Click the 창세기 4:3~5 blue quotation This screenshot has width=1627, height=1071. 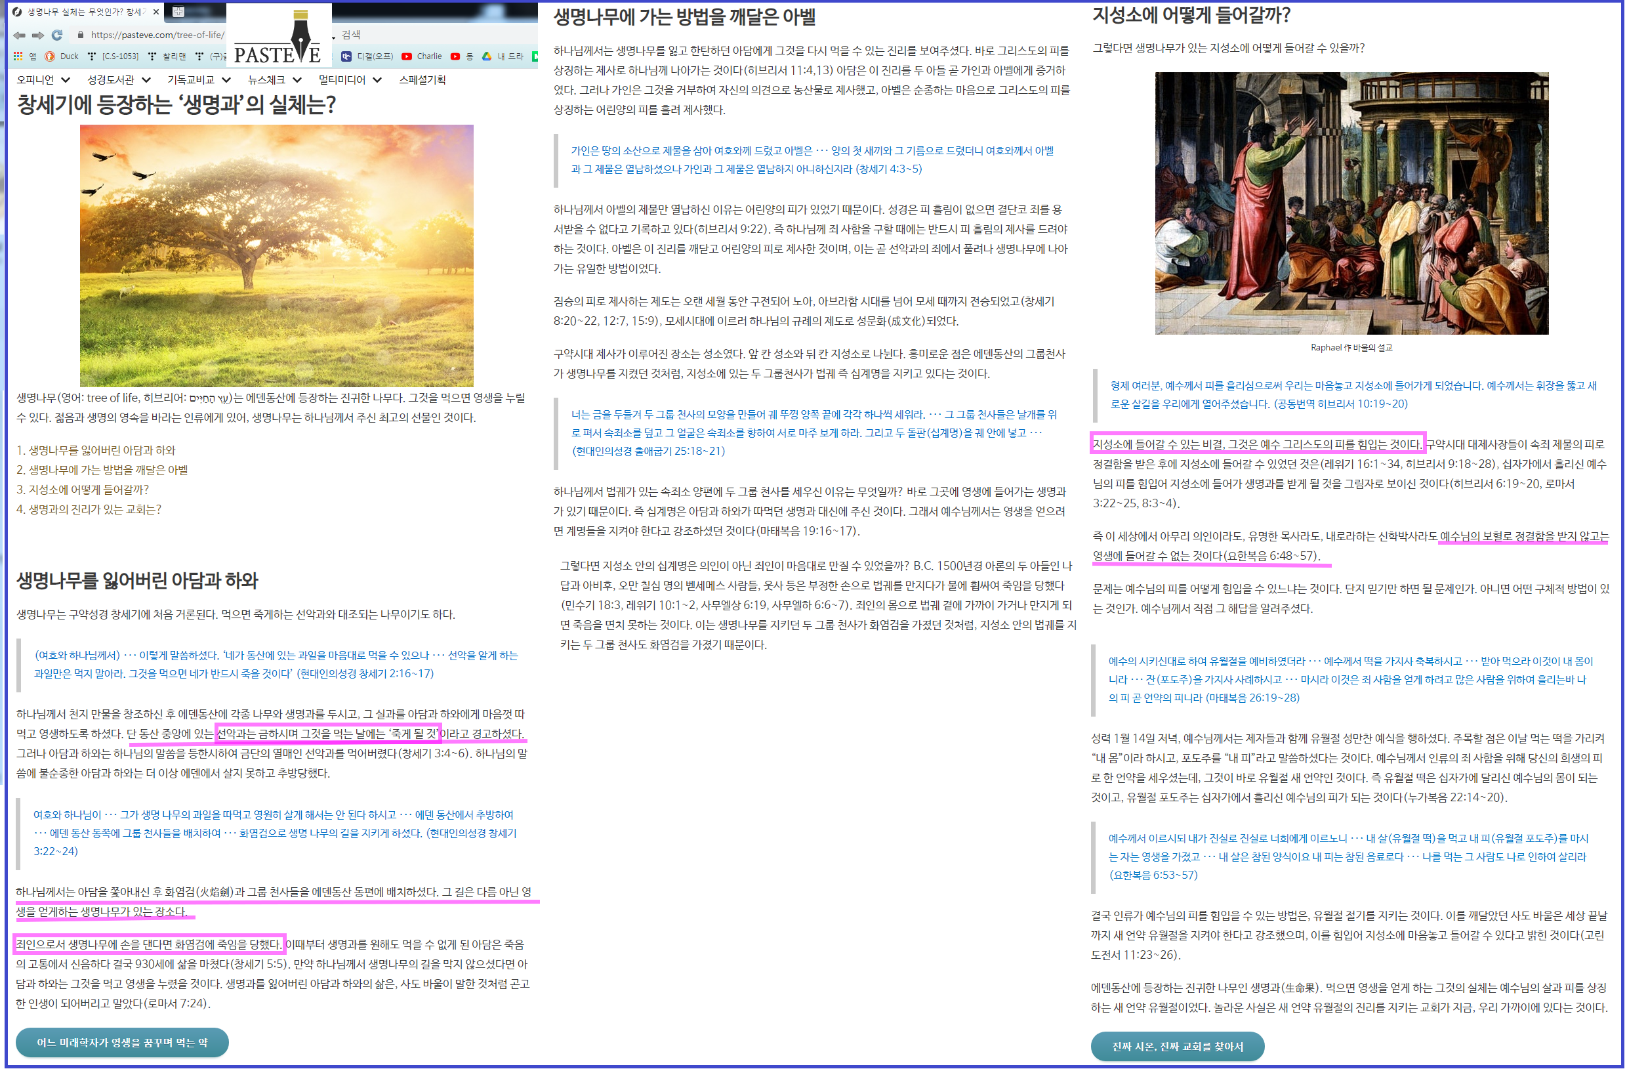813,159
